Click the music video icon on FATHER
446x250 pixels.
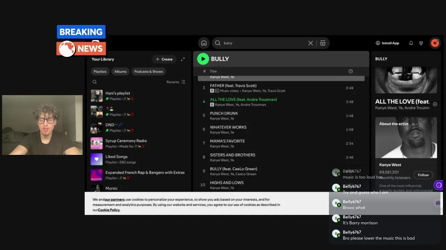(217, 91)
